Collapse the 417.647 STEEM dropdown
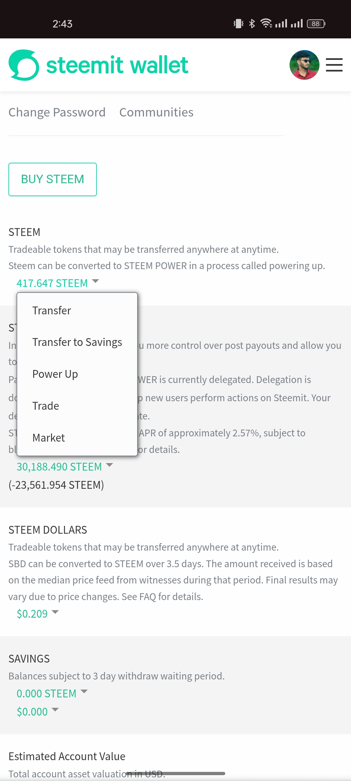This screenshot has width=351, height=781. (x=58, y=283)
